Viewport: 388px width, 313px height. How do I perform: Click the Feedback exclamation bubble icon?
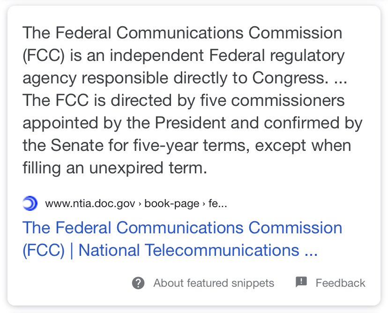click(301, 282)
